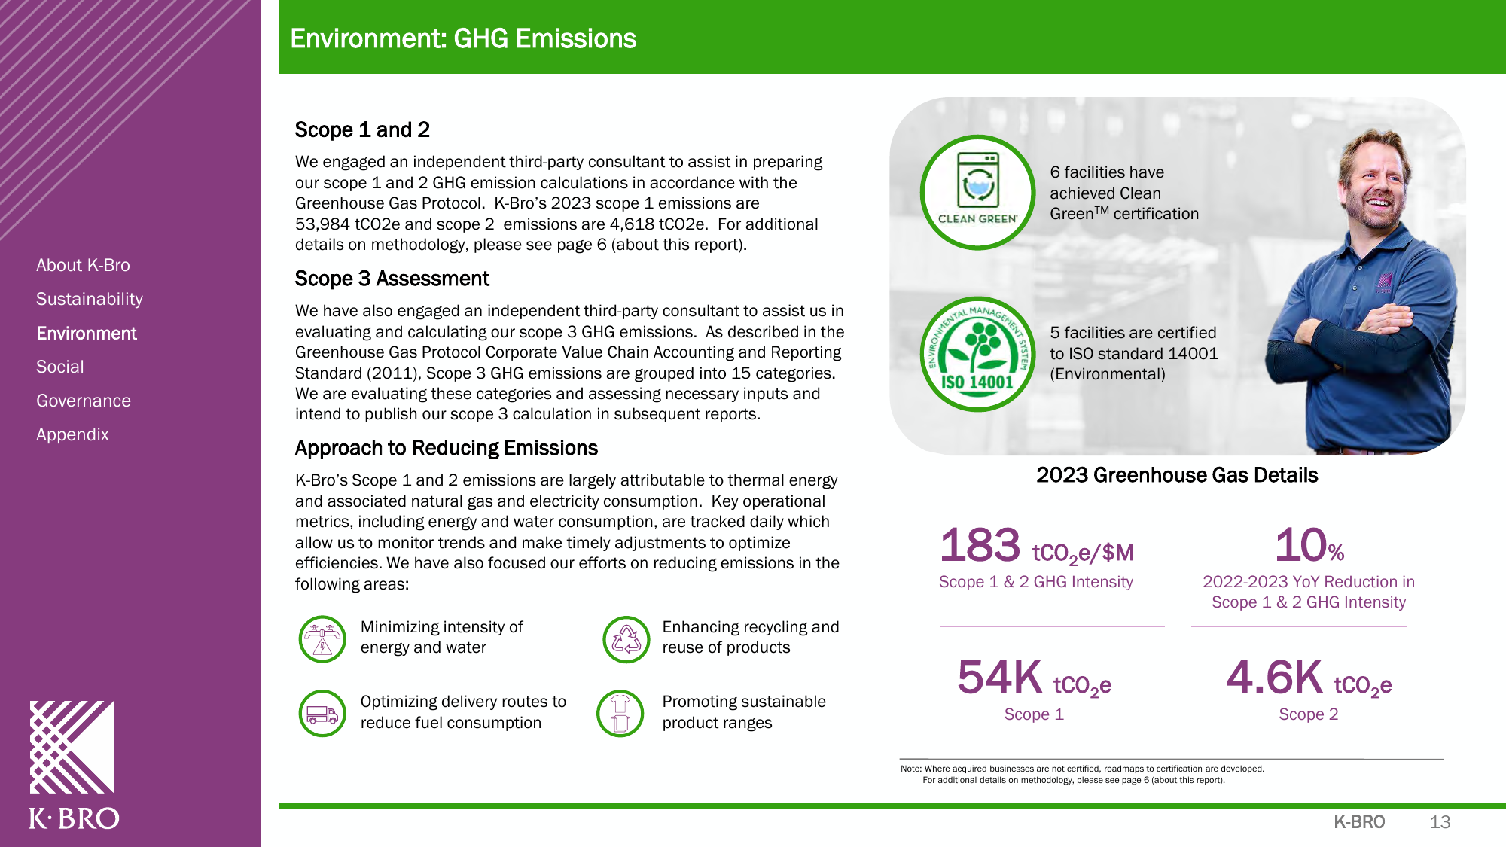The width and height of the screenshot is (1506, 847).
Task: Select the Scope 1 and 2 heading
Action: [x=362, y=129]
